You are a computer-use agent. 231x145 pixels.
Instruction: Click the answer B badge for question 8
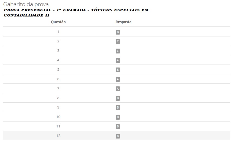click(118, 98)
